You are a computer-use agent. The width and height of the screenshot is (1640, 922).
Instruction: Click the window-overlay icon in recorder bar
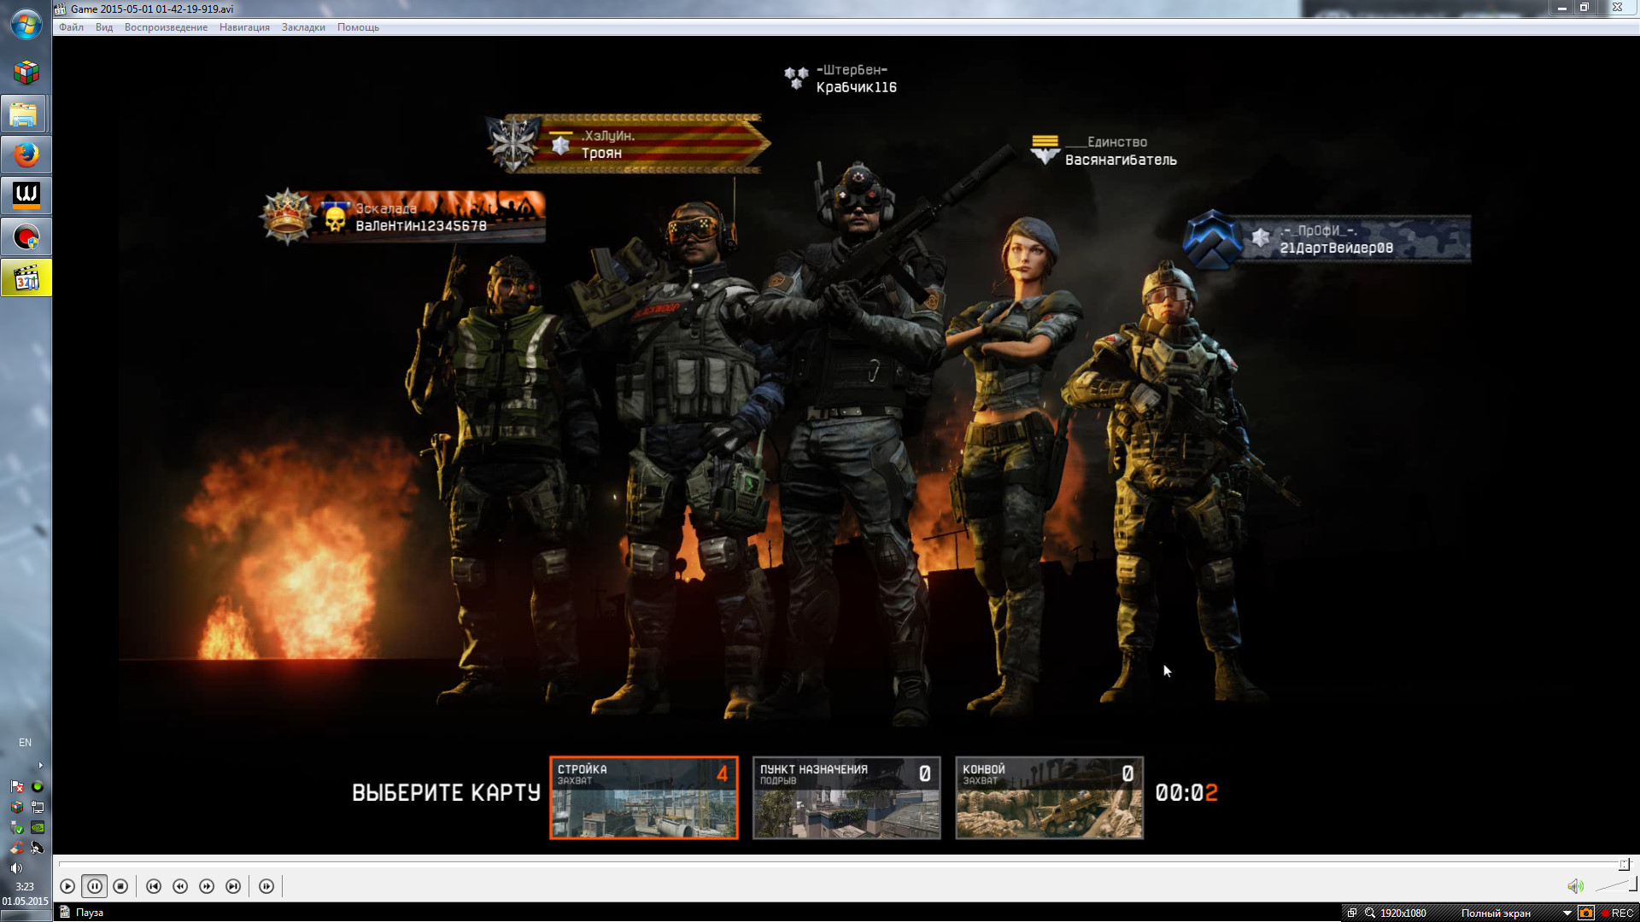coord(1352,913)
